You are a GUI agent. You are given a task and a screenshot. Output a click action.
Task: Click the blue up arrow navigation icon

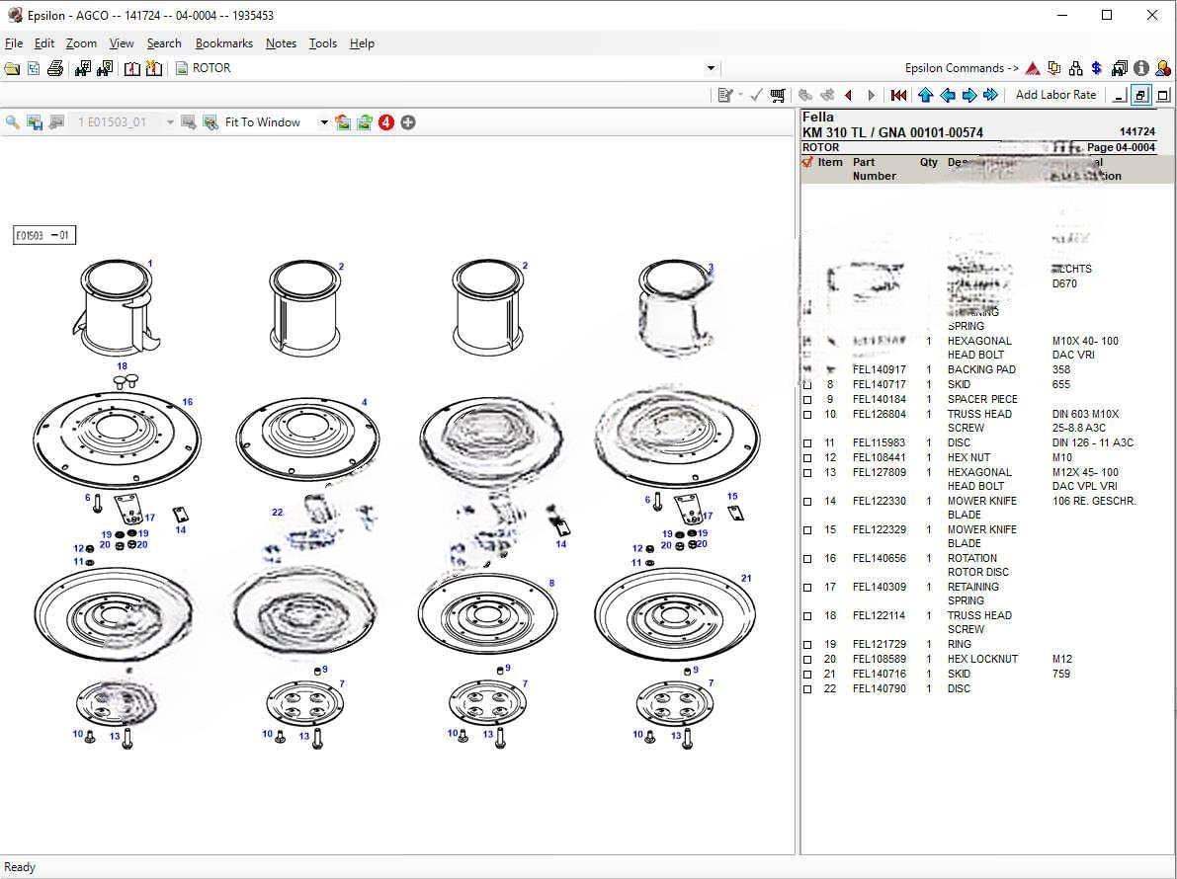point(925,95)
